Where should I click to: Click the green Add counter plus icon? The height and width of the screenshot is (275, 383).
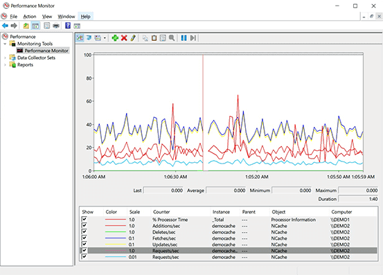[x=115, y=38]
